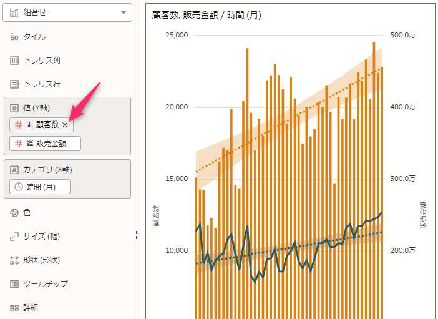Click the hash icon on 顧客数 pill
The image size is (438, 319).
point(19,125)
